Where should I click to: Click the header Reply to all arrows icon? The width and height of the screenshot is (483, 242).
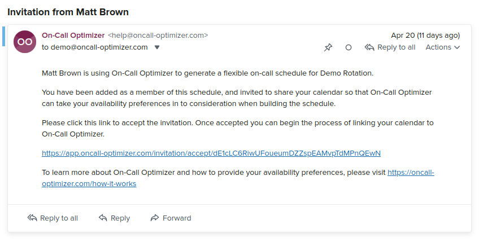(369, 47)
